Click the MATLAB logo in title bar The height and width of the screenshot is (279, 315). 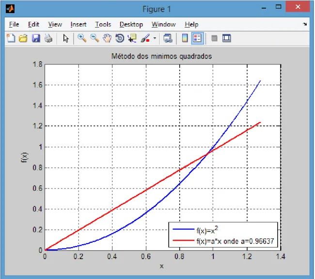tap(10, 9)
